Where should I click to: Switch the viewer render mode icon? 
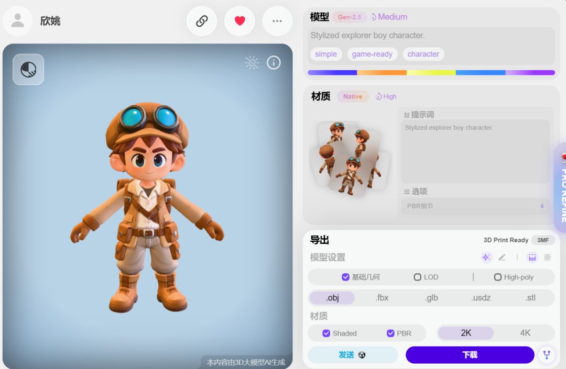[28, 70]
